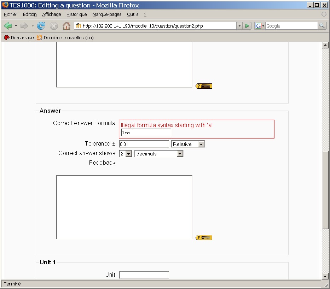
Task: Click the upper text editor area
Action: tap(124, 65)
